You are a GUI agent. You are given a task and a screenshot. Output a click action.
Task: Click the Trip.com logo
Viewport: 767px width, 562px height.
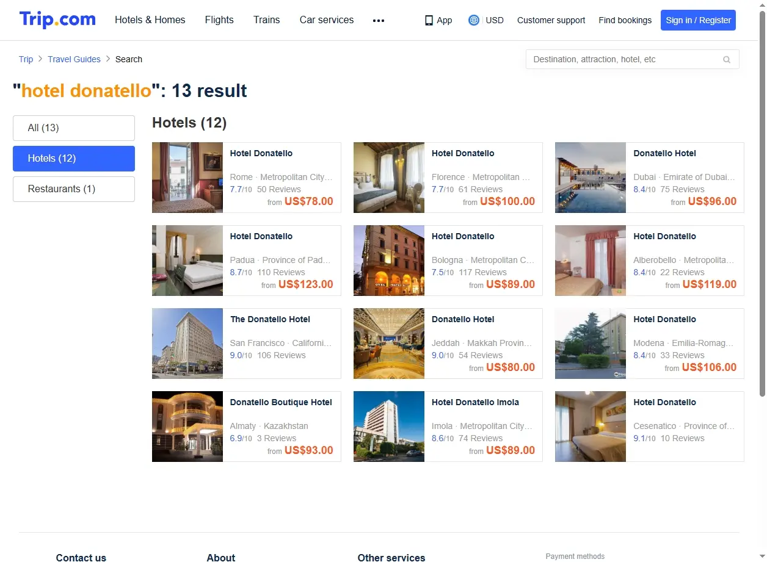point(57,20)
